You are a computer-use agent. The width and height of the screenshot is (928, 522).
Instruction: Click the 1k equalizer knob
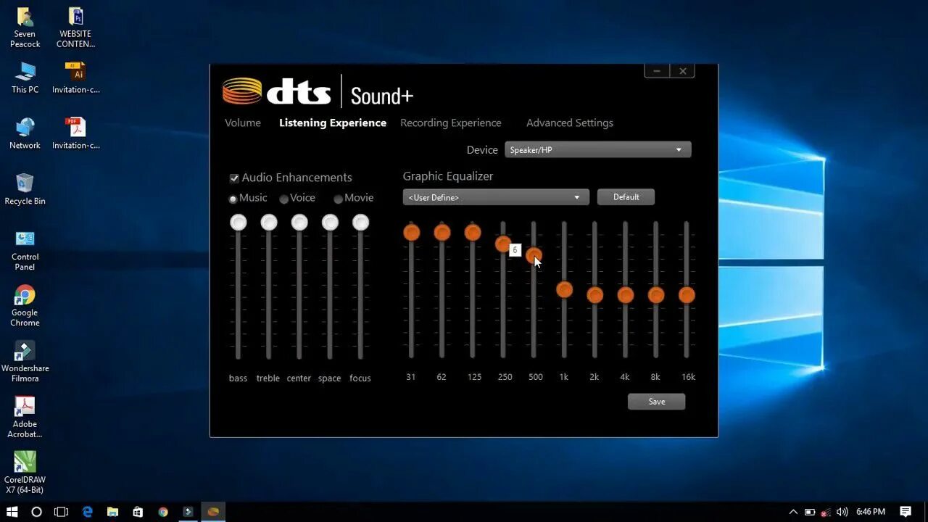coord(565,290)
